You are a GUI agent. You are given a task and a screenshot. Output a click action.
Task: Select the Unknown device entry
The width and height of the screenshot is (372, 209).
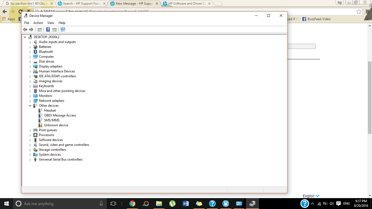[56, 125]
